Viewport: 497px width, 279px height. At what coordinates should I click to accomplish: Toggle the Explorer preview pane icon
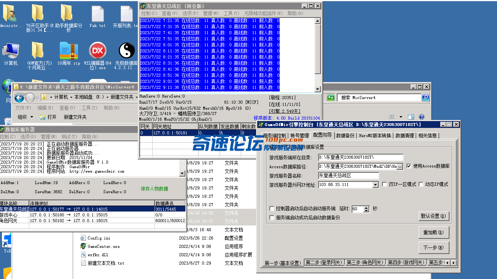411,117
